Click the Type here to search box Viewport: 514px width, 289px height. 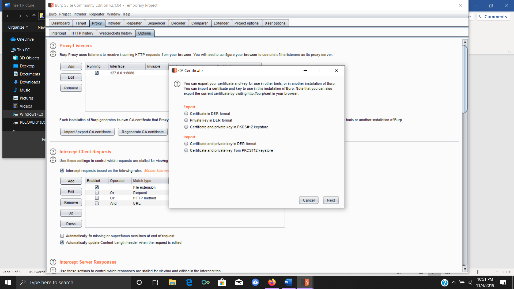coord(74,282)
